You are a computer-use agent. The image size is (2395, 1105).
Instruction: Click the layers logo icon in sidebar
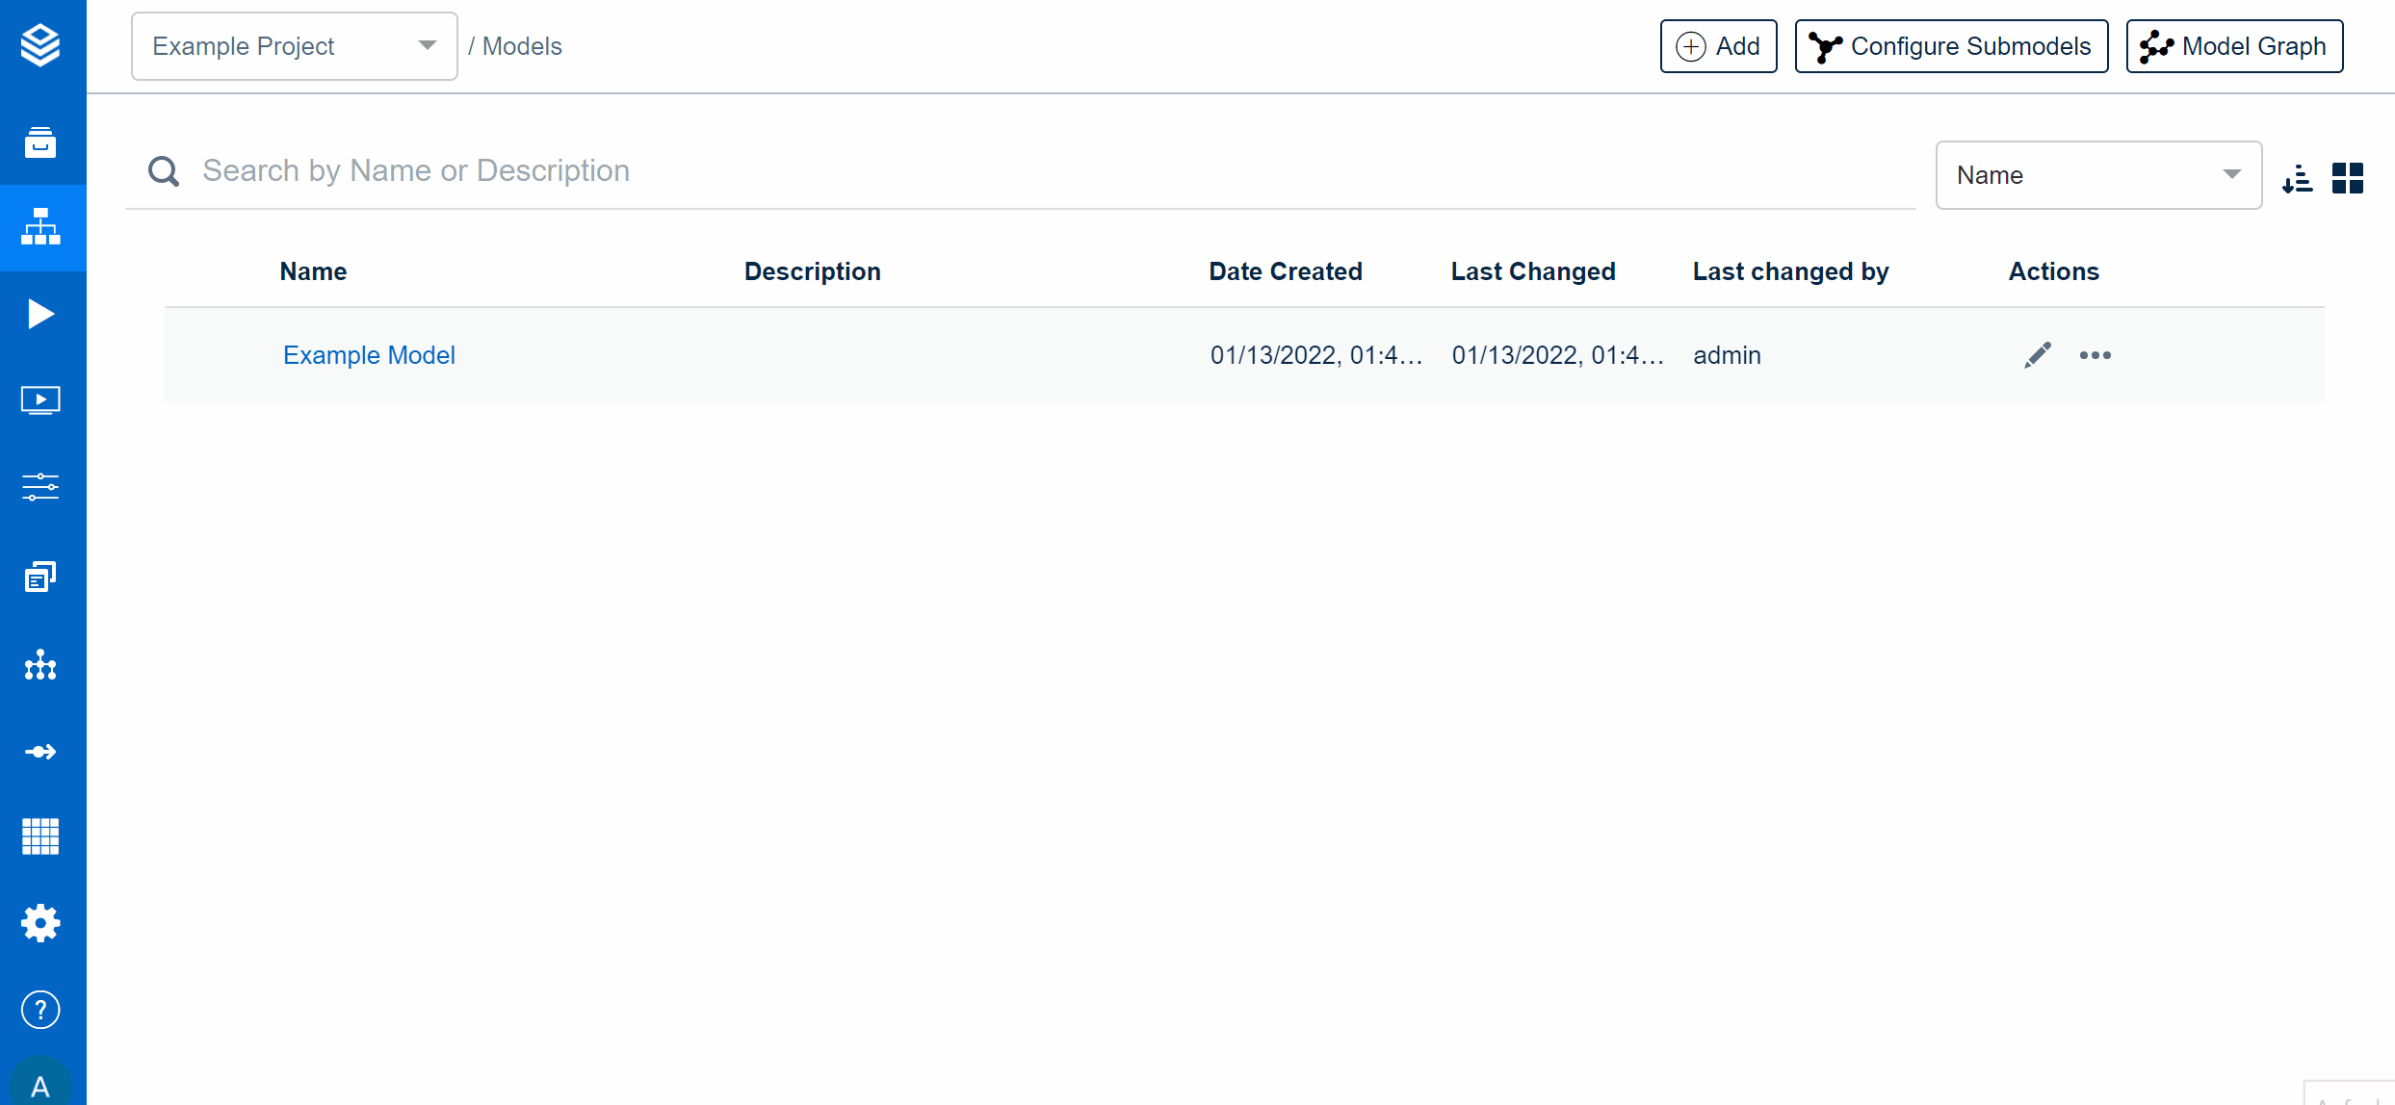click(40, 45)
